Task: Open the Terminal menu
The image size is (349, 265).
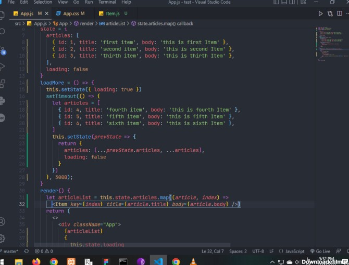Action: coord(107,2)
